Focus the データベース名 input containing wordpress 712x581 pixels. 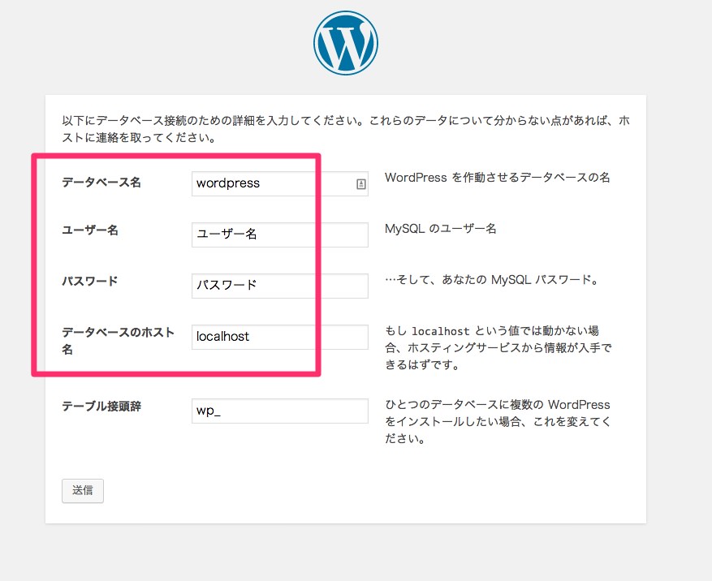tap(280, 183)
